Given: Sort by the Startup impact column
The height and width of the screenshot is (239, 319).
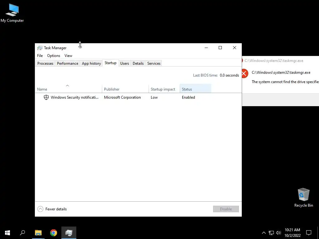Looking at the screenshot, I should 164,88.
